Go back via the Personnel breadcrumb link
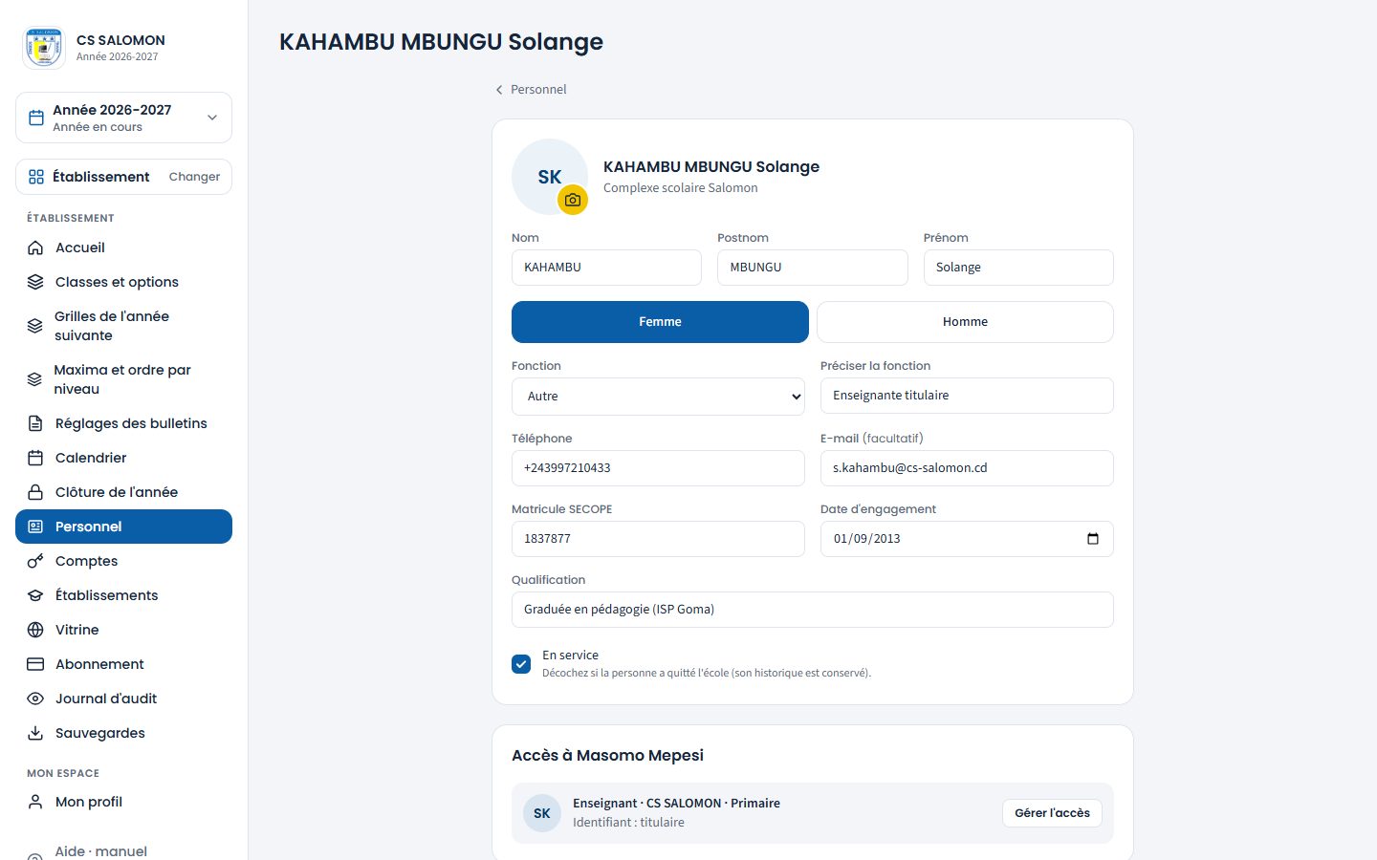This screenshot has height=860, width=1377. point(531,89)
